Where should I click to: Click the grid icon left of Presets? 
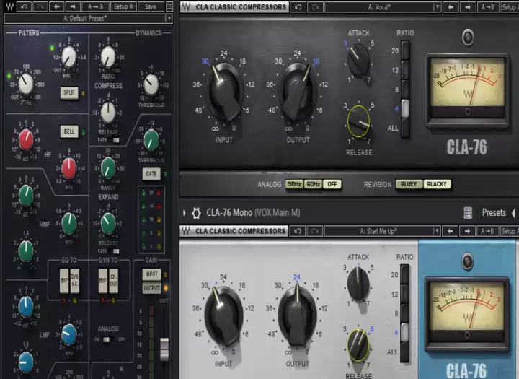tap(468, 213)
